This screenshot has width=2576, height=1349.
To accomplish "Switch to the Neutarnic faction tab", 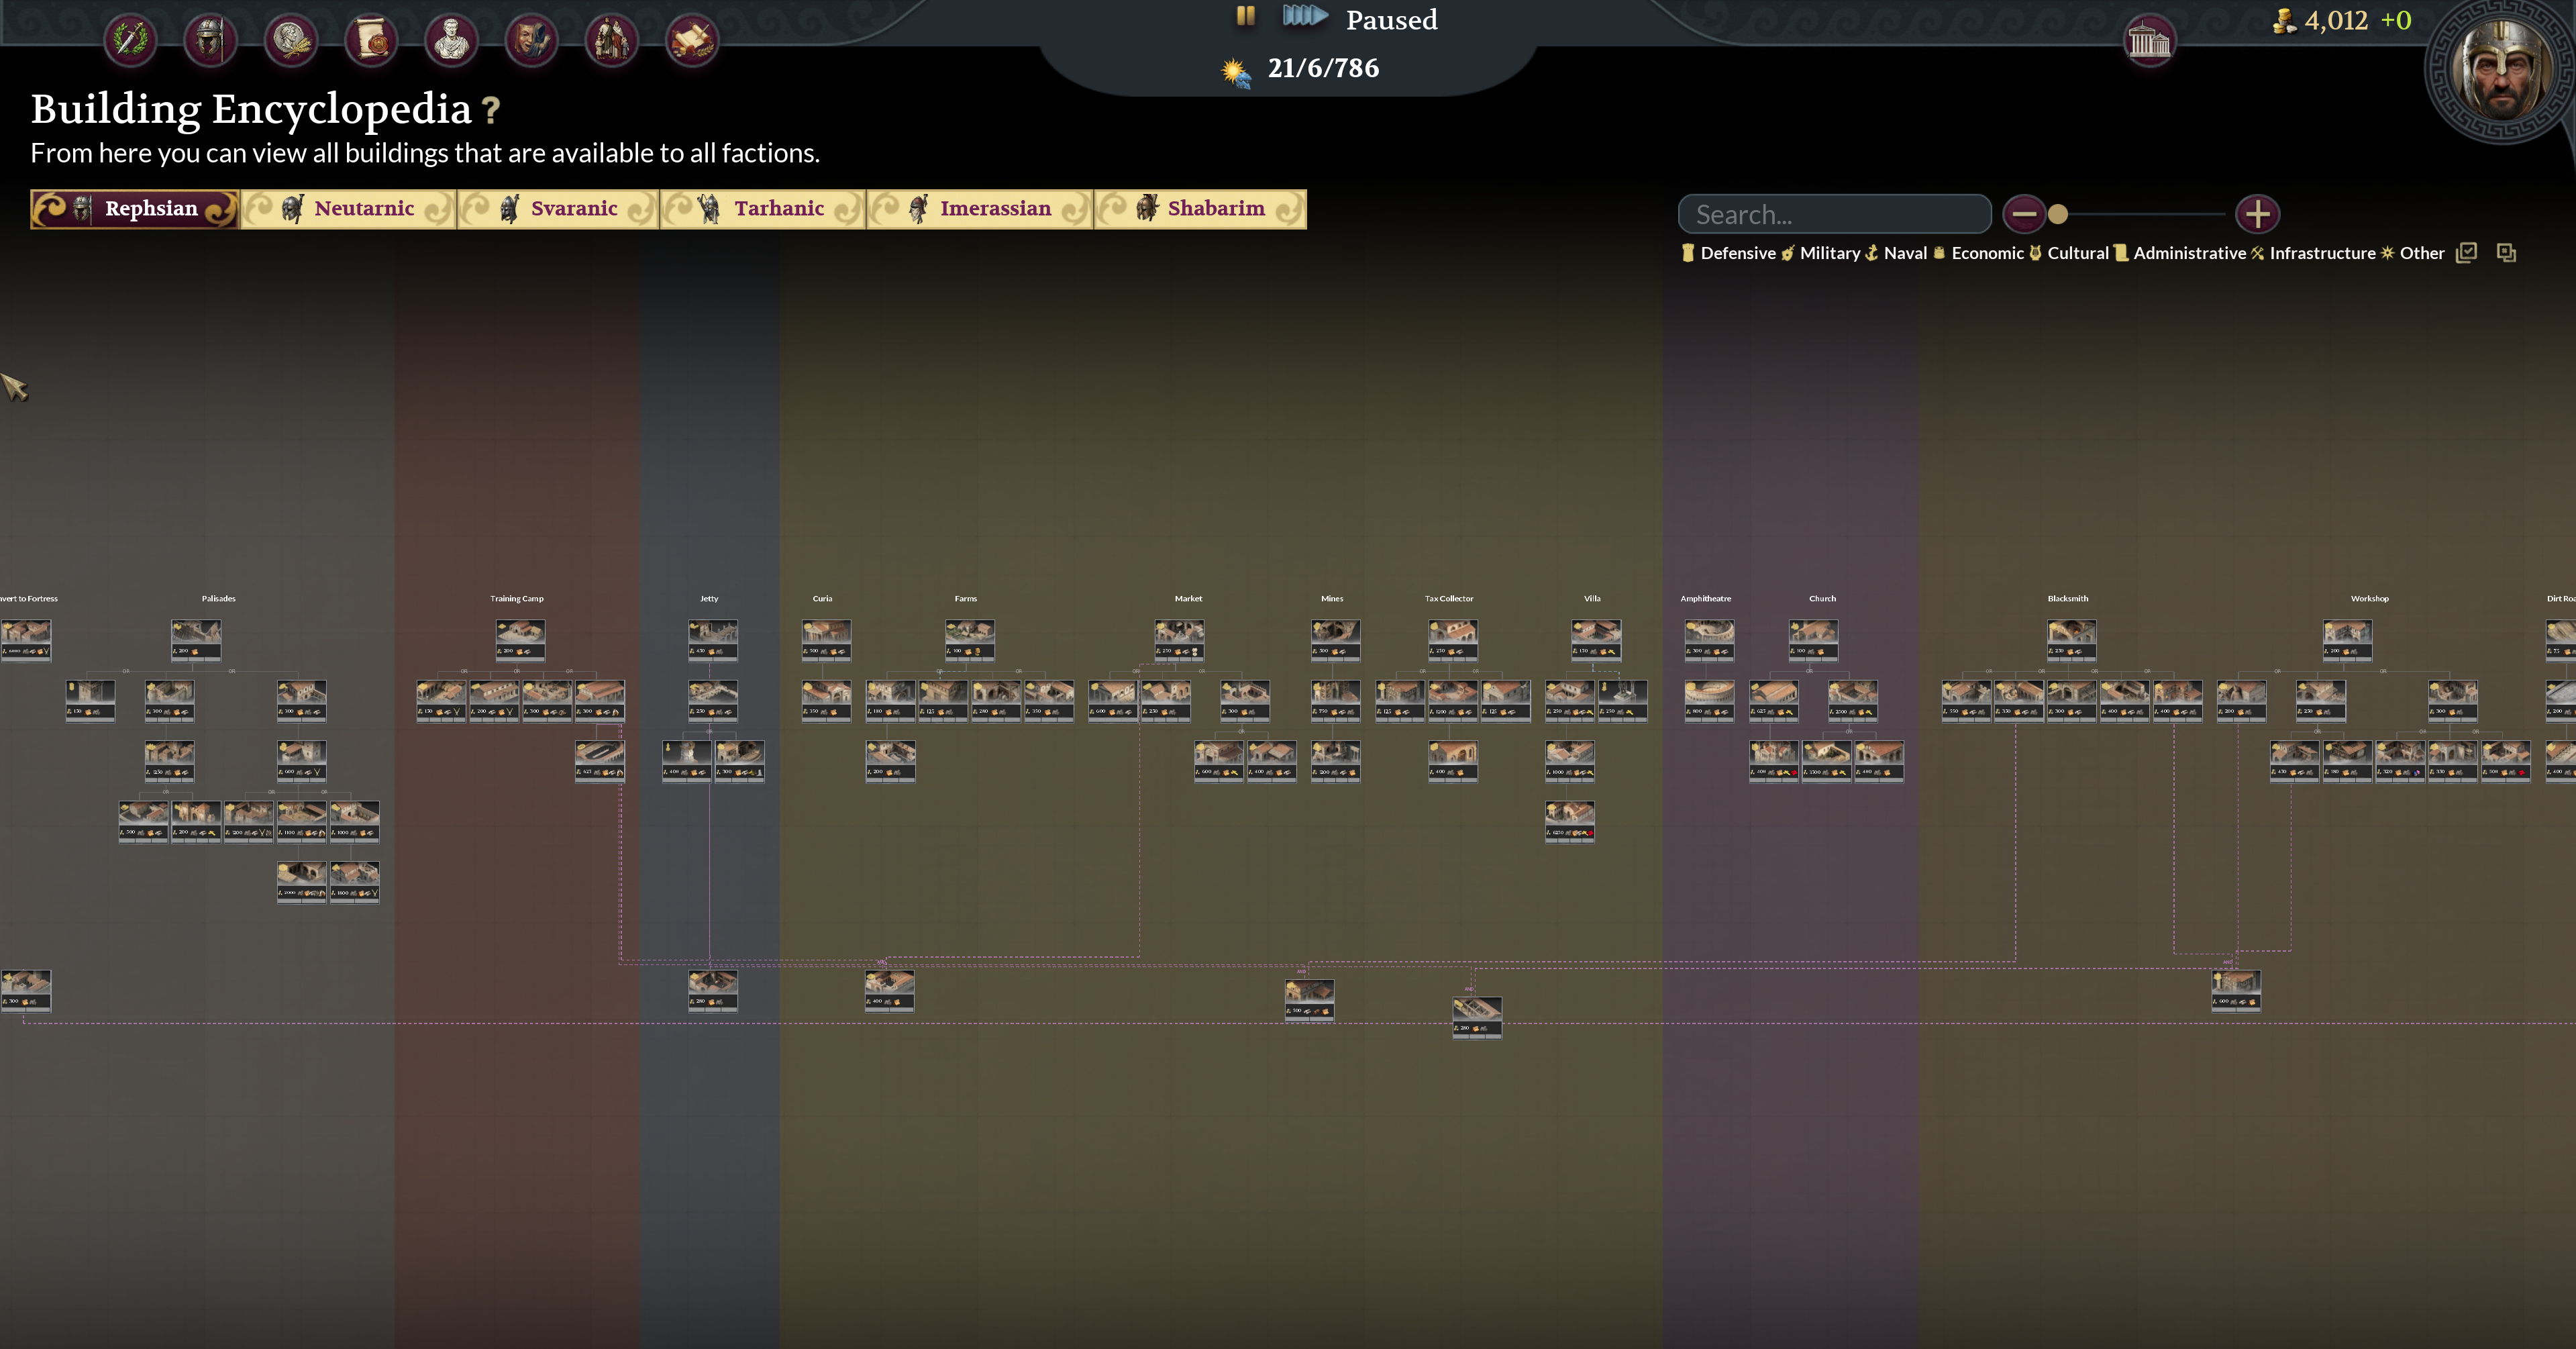I will 348,209.
